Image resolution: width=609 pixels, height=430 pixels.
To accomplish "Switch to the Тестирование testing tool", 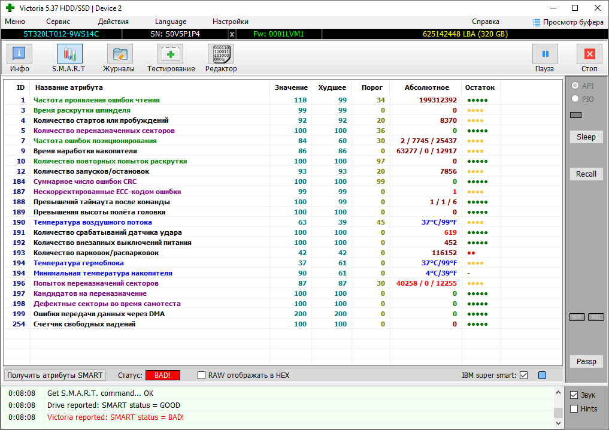I will pos(171,54).
